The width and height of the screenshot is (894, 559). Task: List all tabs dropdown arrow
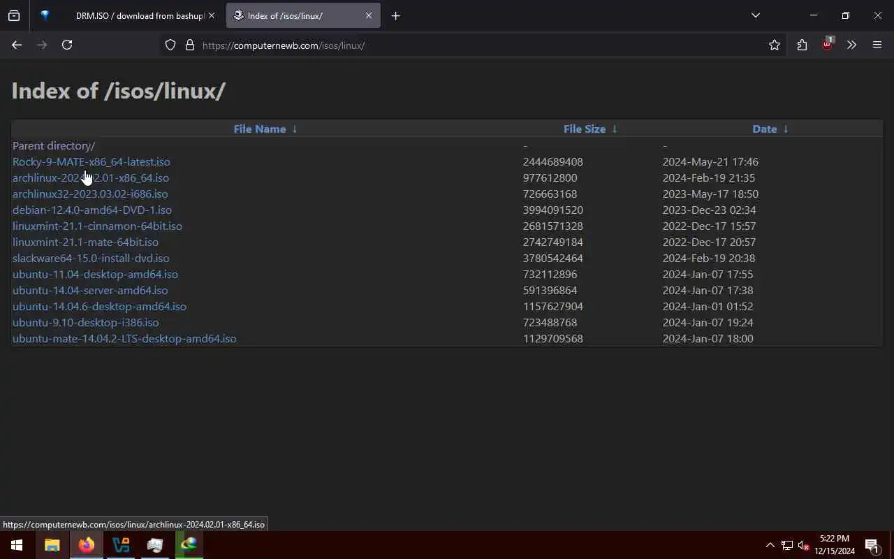pyautogui.click(x=756, y=15)
